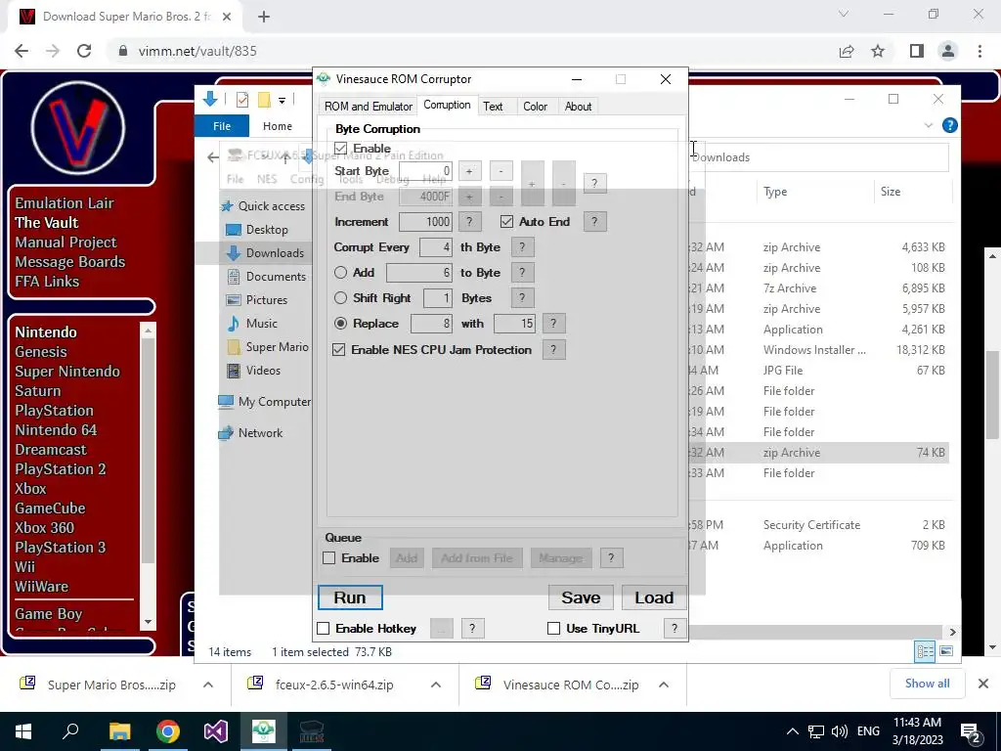Open Chrome tab search chevron
1001x751 pixels.
click(x=844, y=14)
